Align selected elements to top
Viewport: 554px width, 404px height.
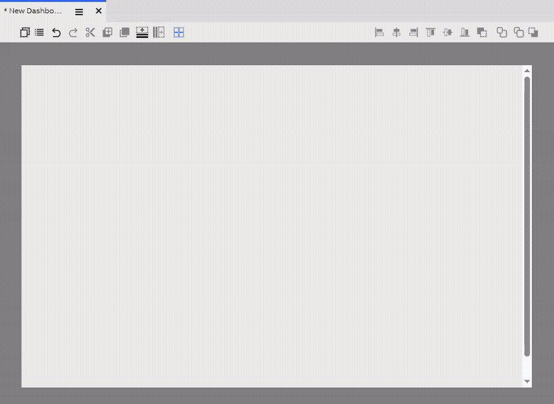[x=430, y=32]
